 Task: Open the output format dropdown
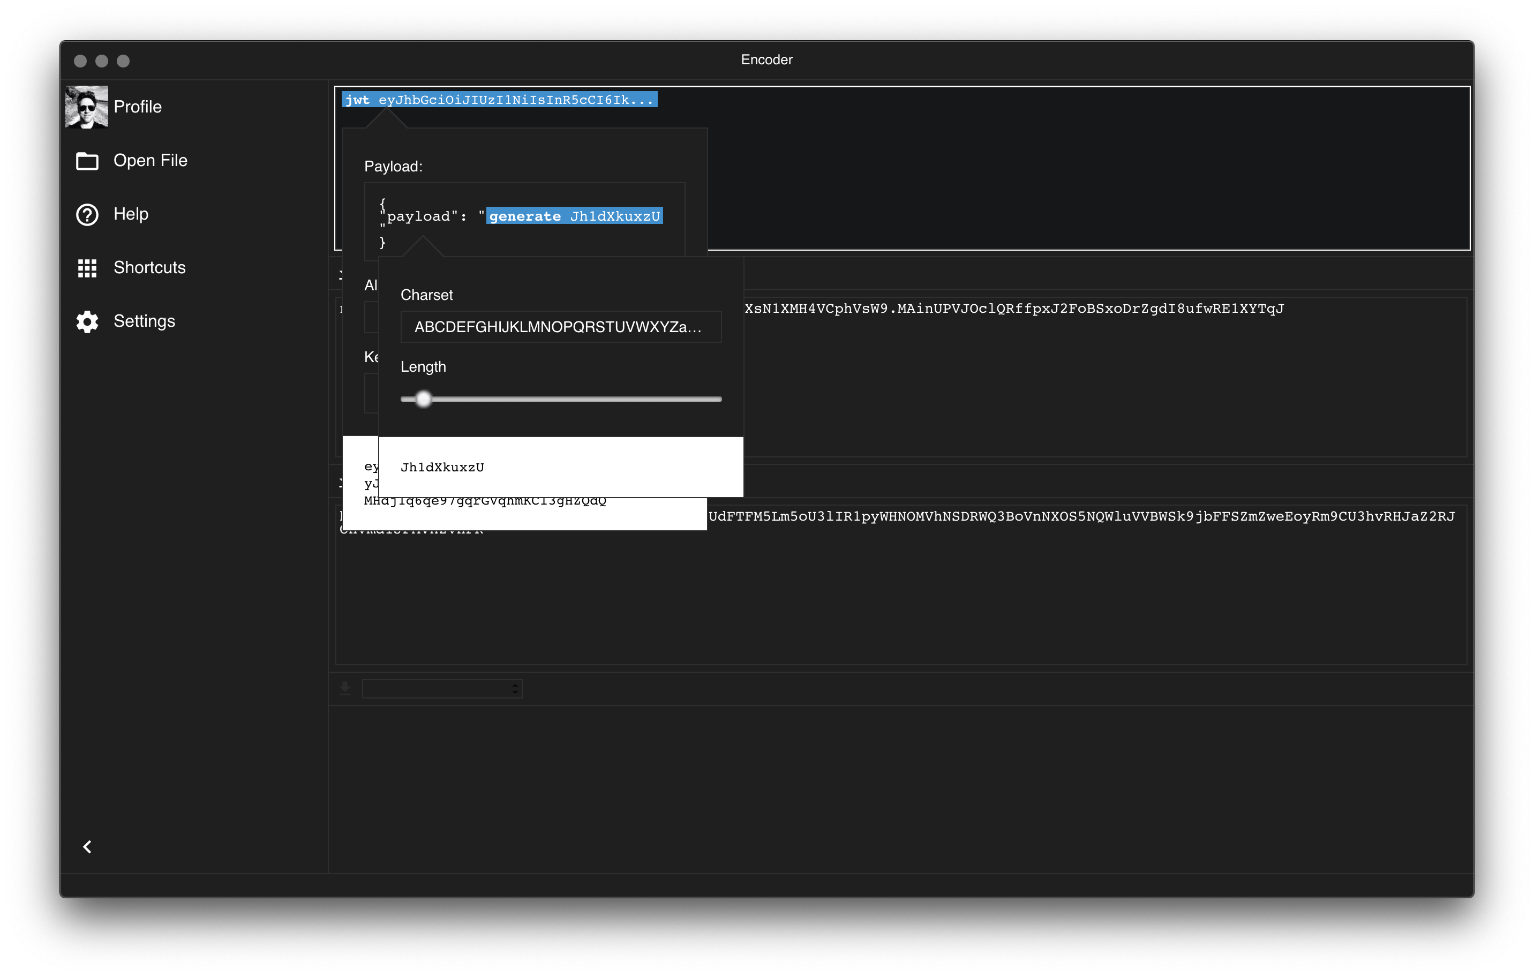click(442, 688)
